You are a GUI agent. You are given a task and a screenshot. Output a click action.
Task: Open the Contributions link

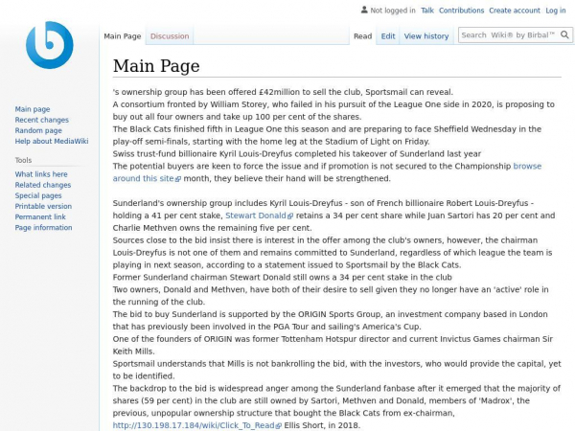tap(461, 11)
